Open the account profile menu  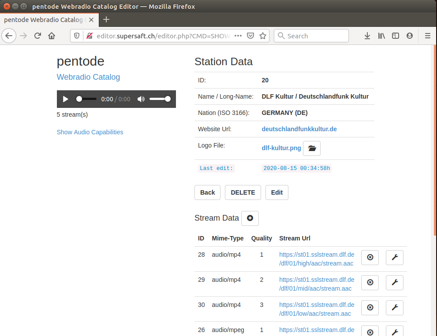click(x=409, y=36)
